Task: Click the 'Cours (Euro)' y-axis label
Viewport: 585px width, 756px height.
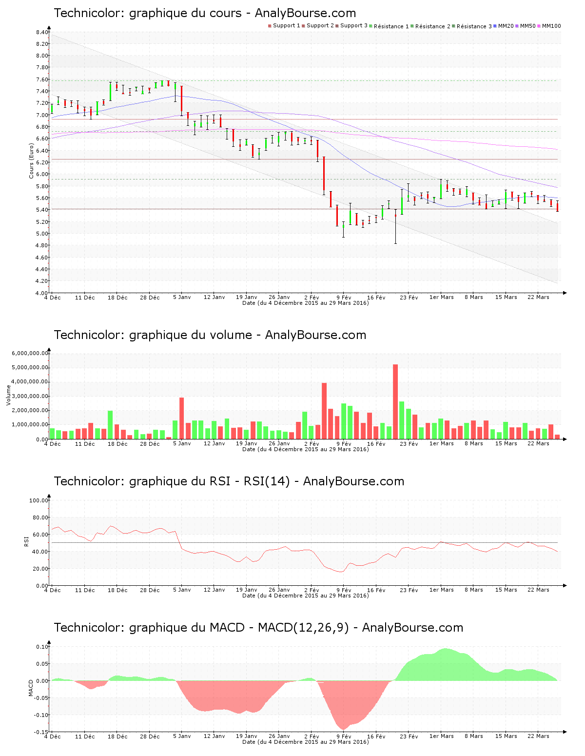Action: pyautogui.click(x=32, y=160)
